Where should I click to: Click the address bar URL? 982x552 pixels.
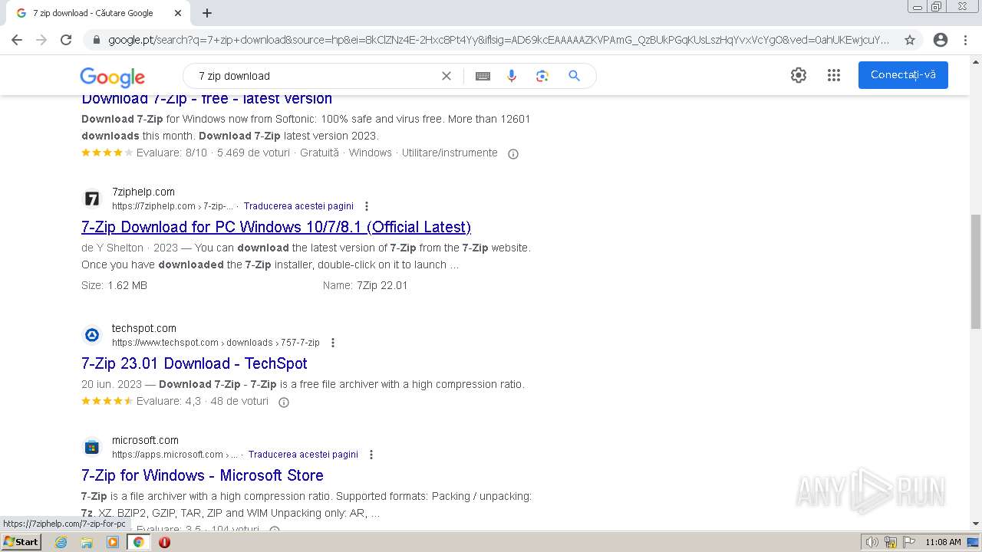click(x=499, y=40)
